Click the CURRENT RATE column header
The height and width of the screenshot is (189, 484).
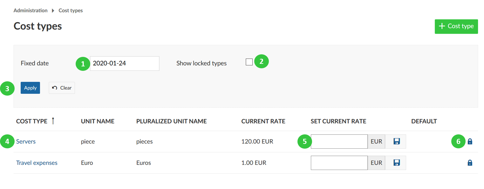(x=263, y=121)
